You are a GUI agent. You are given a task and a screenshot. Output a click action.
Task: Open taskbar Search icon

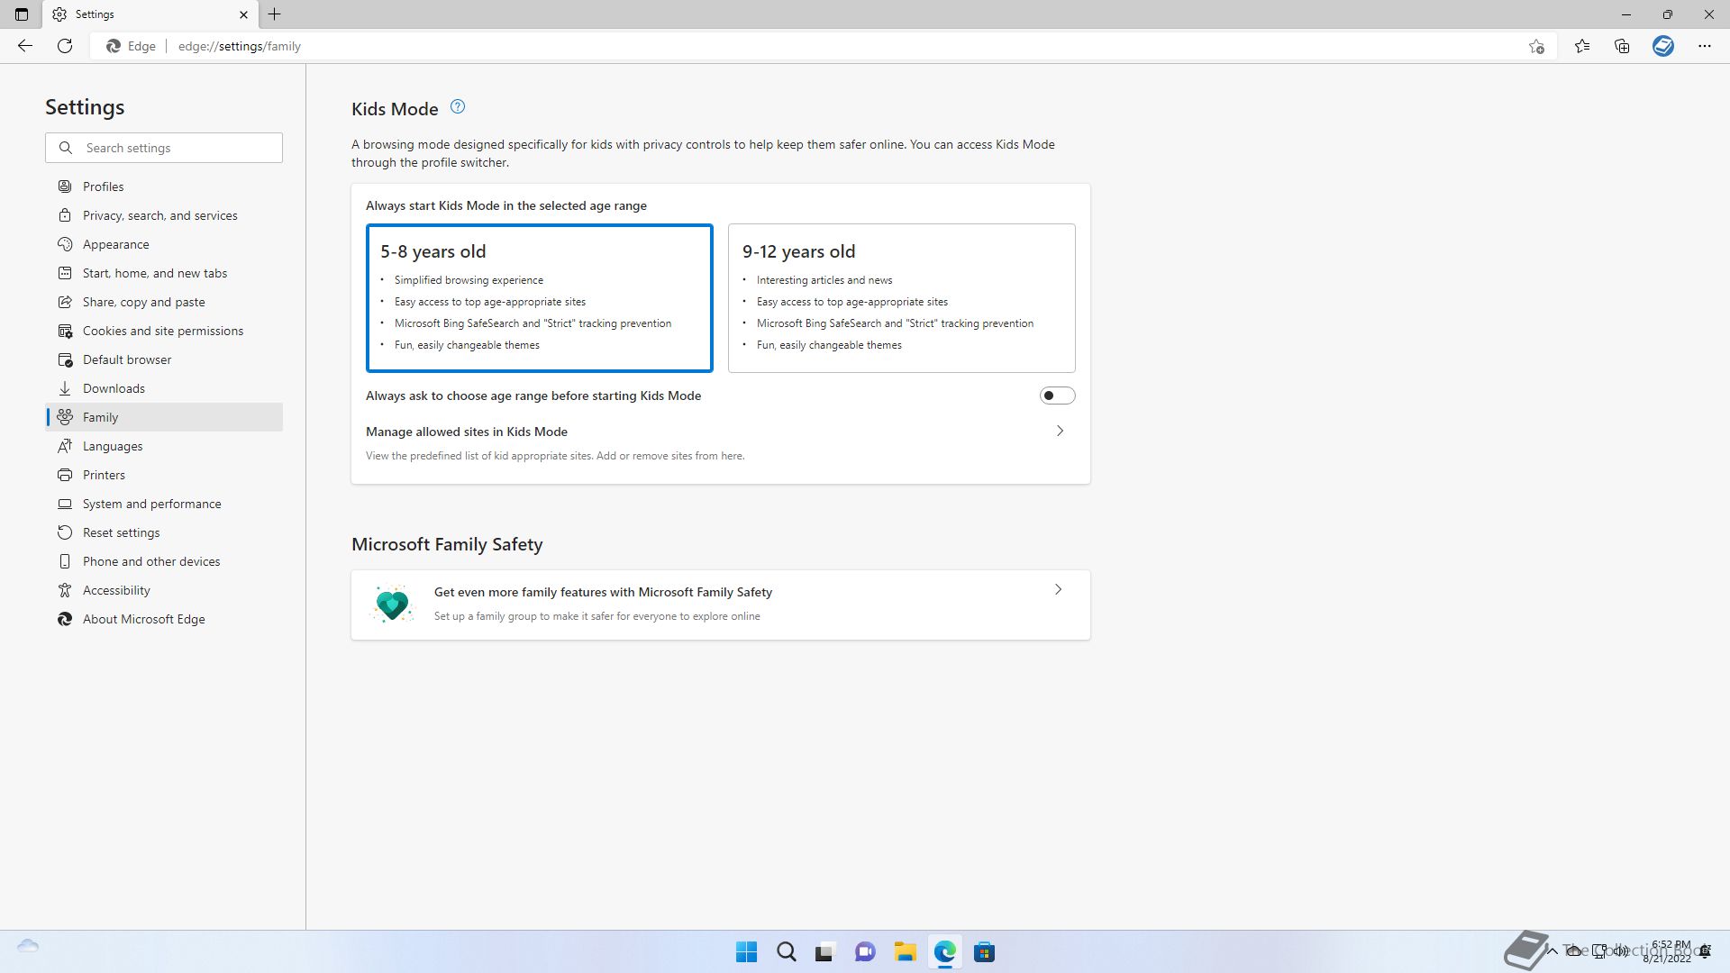tap(787, 952)
